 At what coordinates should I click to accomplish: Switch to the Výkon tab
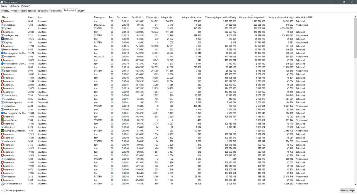click(15, 11)
